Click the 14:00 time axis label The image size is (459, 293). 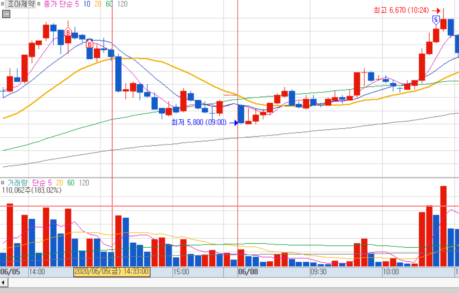click(37, 272)
